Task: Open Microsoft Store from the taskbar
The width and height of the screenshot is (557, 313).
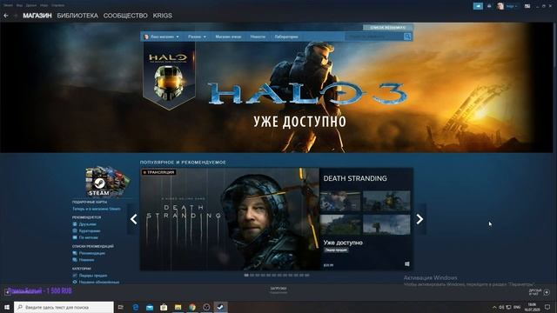Action: tap(164, 307)
